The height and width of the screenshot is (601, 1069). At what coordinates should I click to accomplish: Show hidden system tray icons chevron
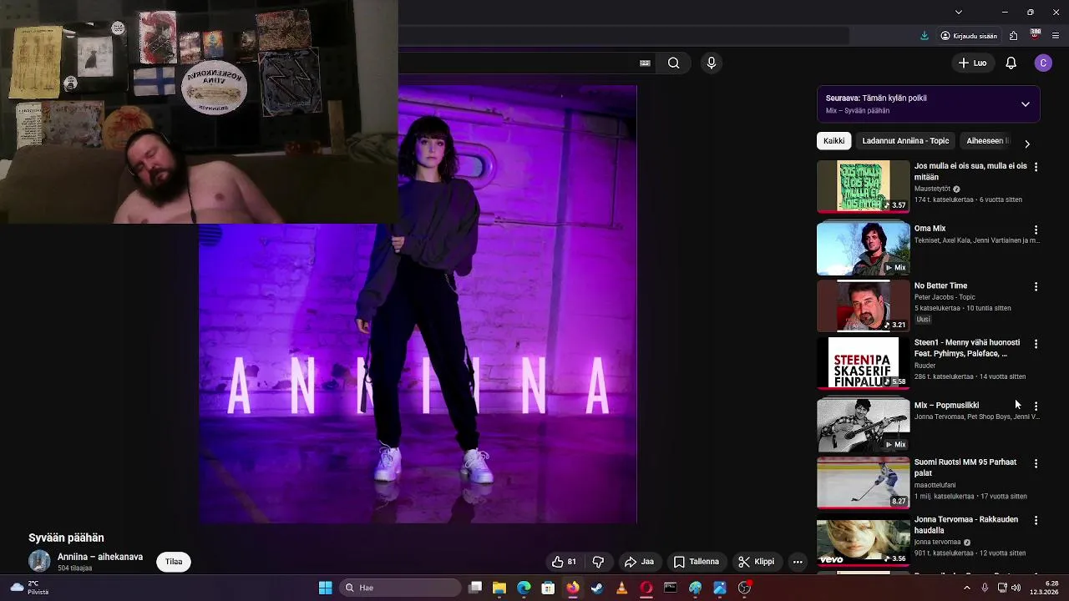[x=967, y=588]
